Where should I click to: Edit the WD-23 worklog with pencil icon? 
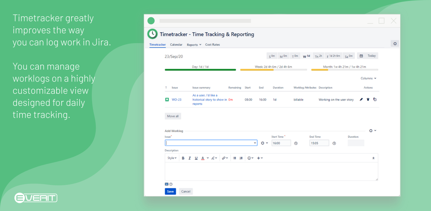pos(361,99)
